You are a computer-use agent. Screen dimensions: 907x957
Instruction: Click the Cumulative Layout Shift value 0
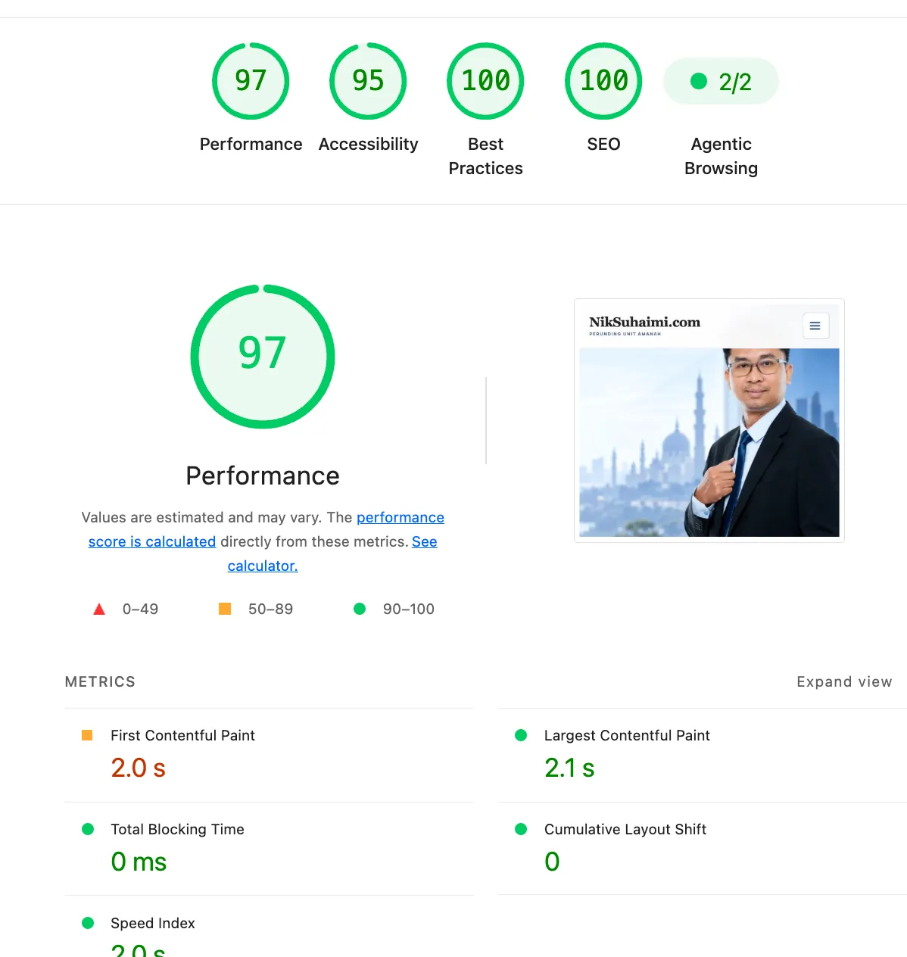552,862
